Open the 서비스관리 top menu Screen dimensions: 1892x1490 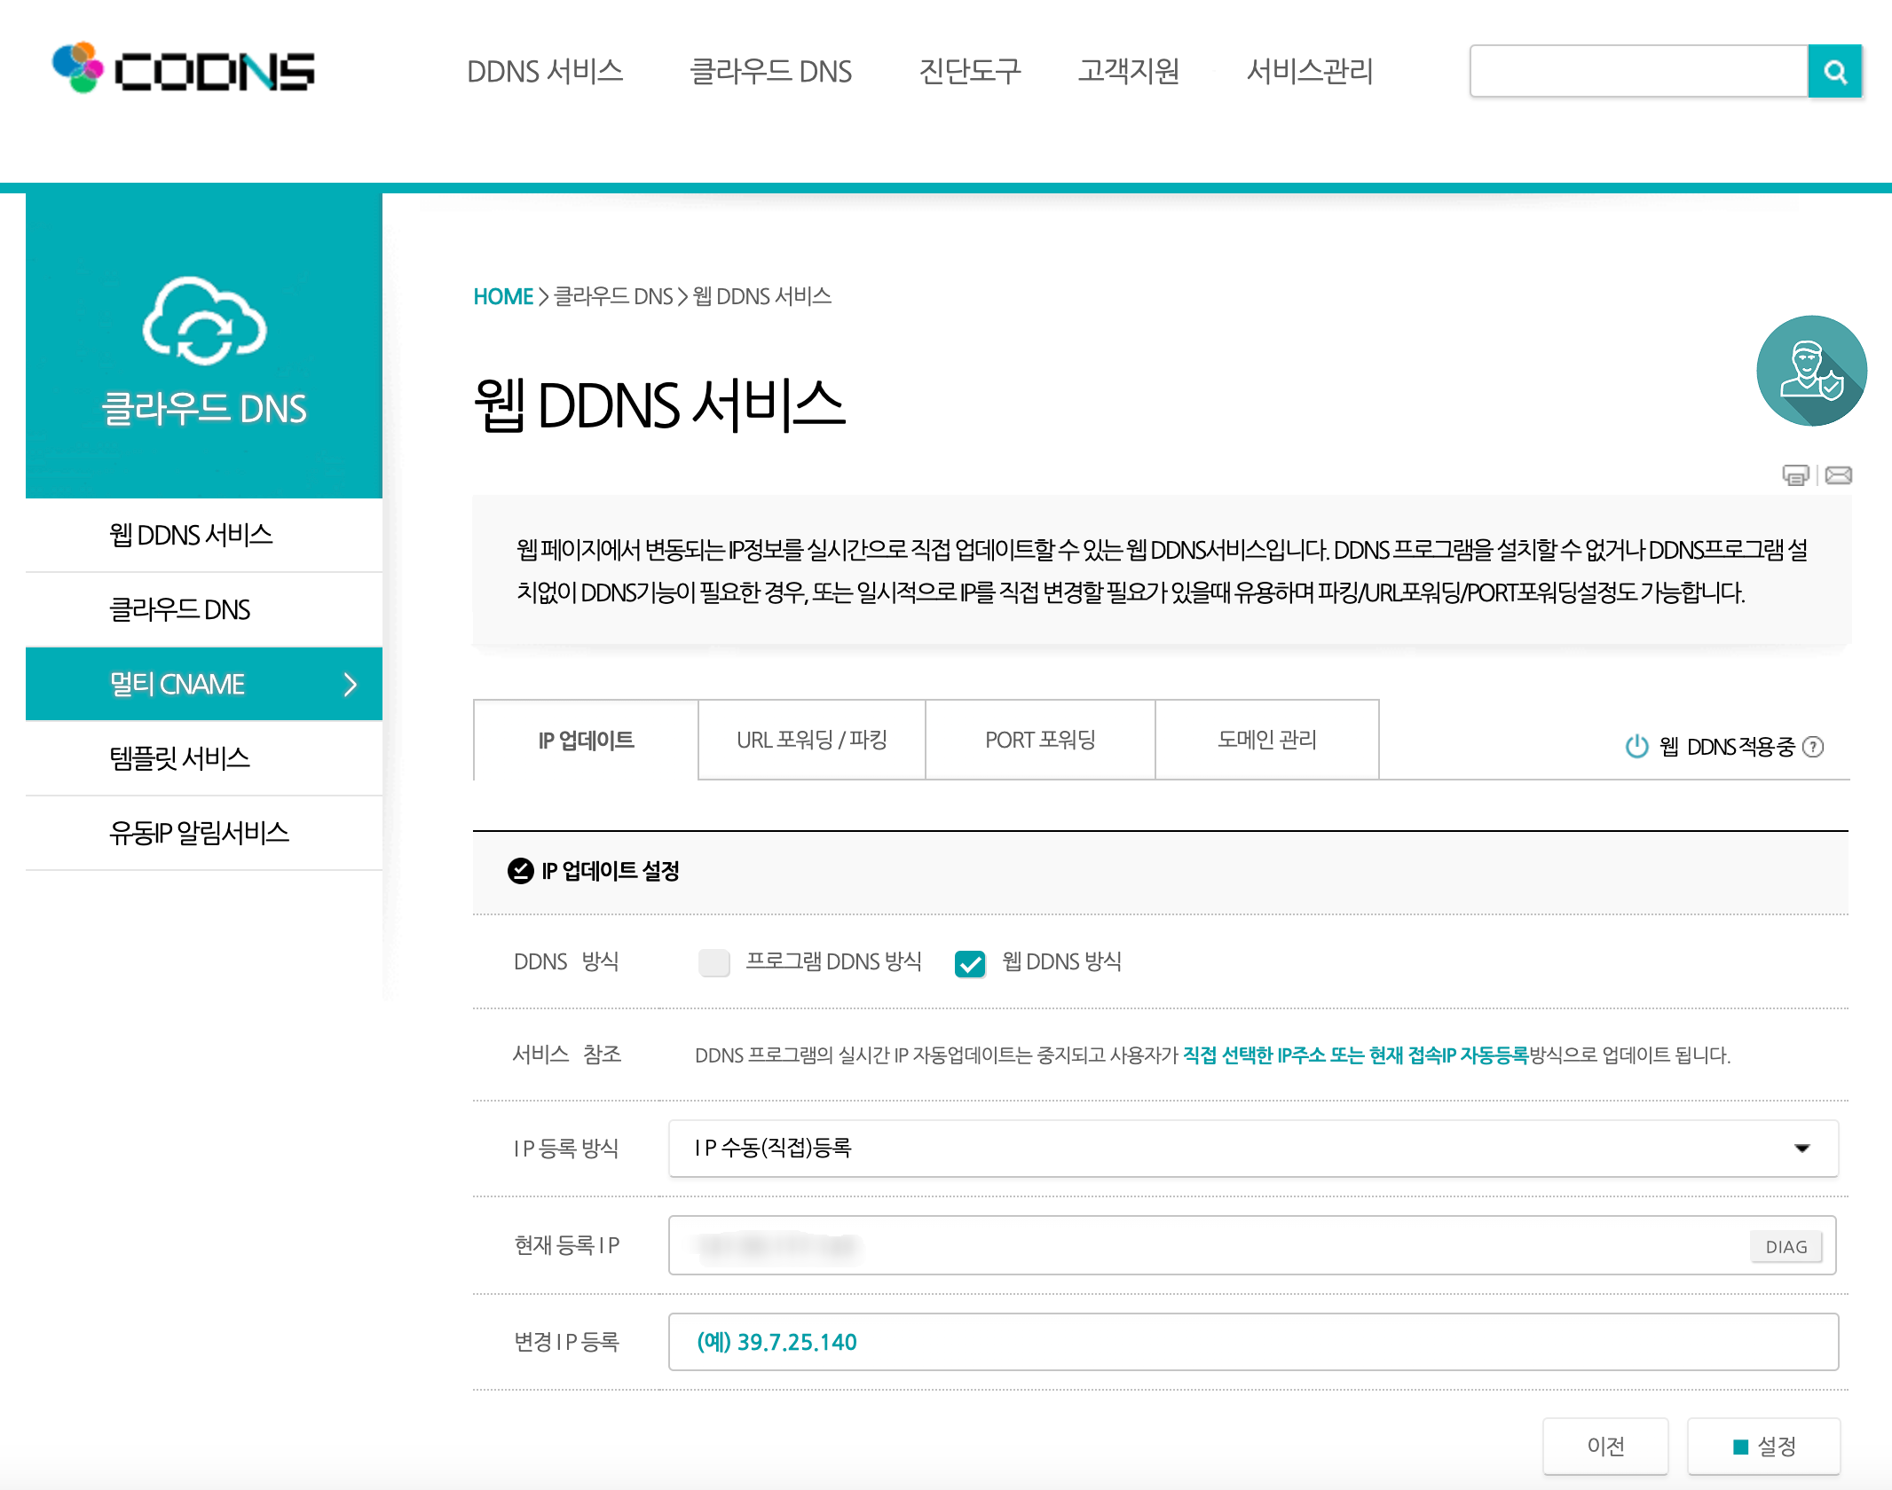(x=1309, y=72)
